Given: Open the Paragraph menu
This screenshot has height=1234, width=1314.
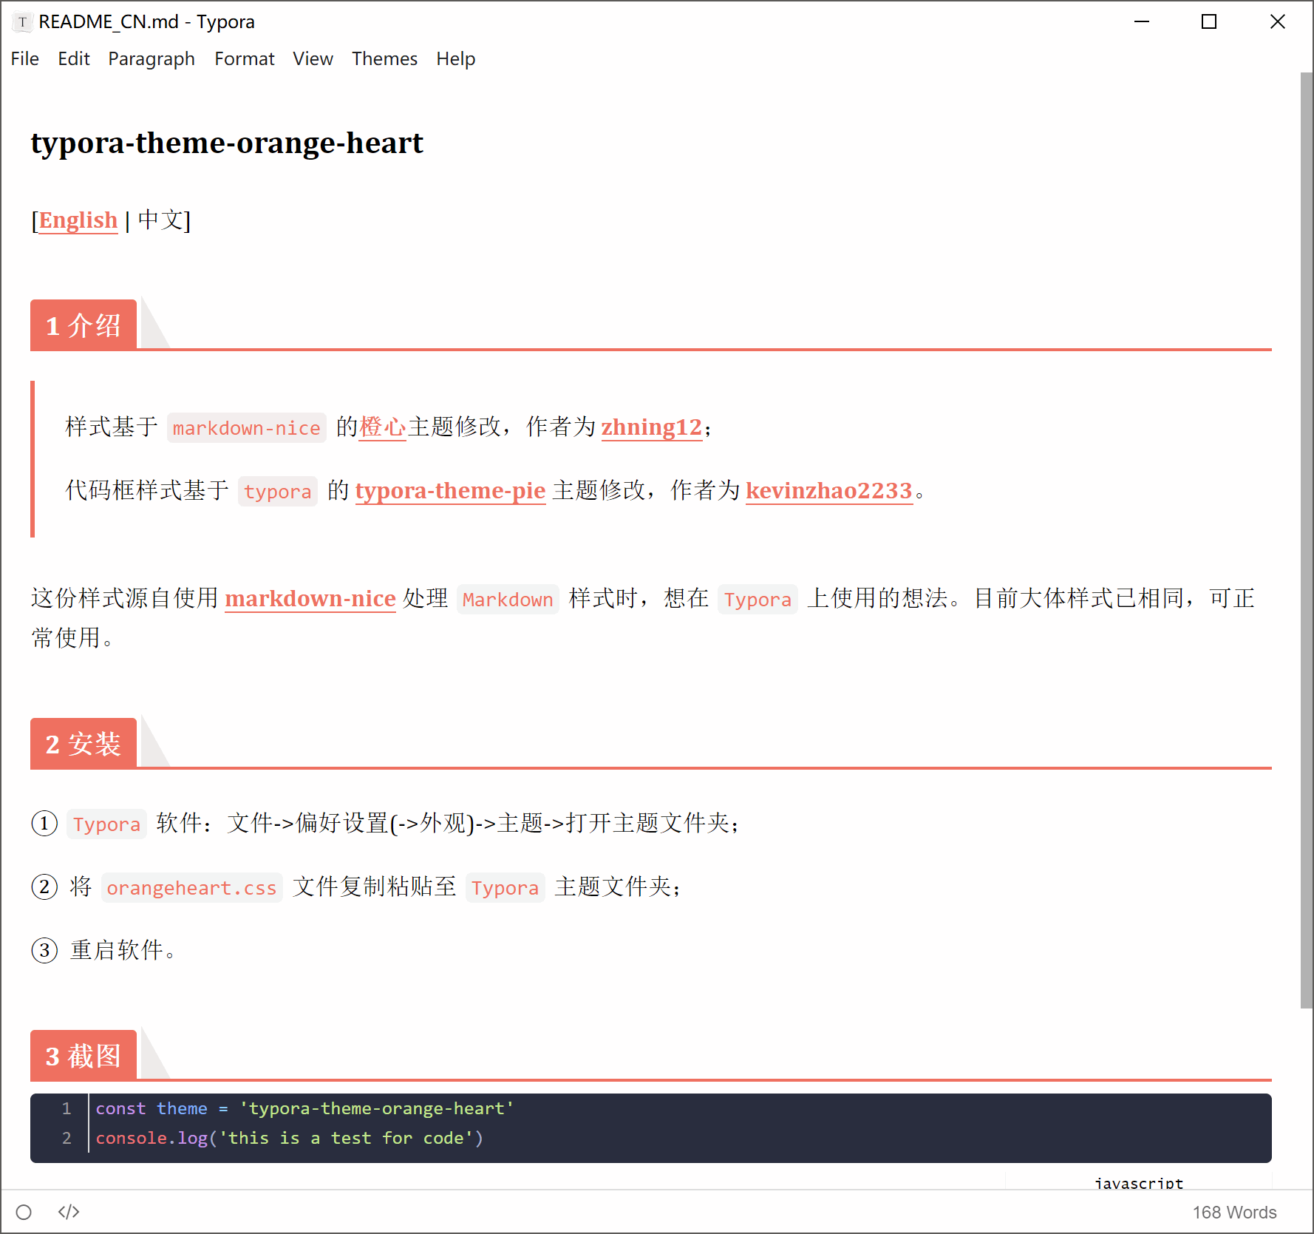Looking at the screenshot, I should (x=152, y=58).
